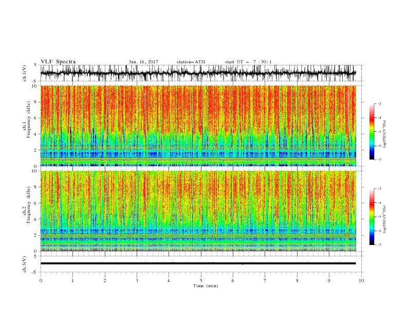Click time axis tick label "6"
Image resolution: width=407 pixels, height=315 pixels.
[x=233, y=281]
